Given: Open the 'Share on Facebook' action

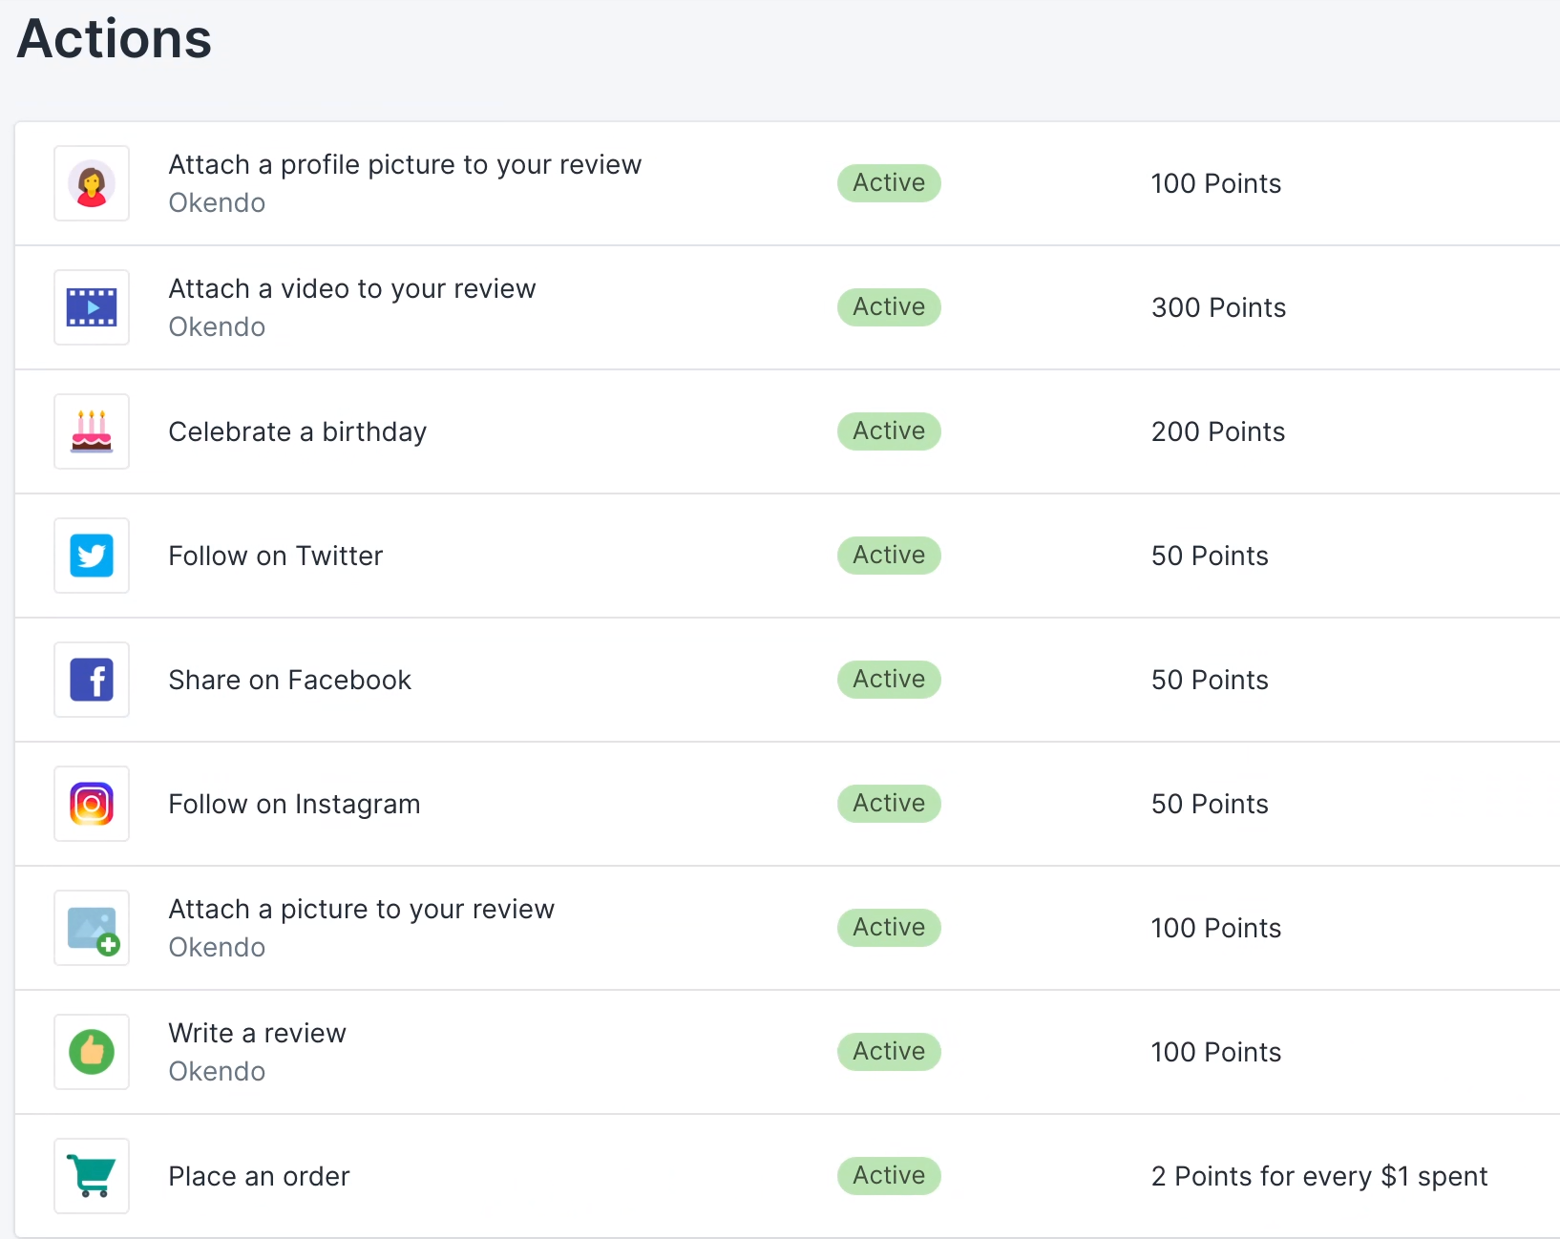Looking at the screenshot, I should coord(289,681).
